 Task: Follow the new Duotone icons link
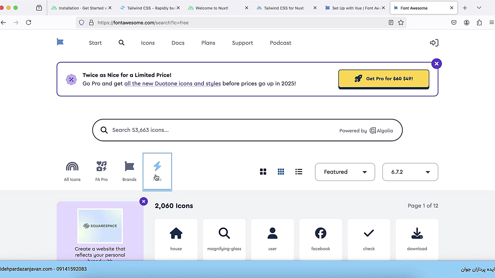172,84
